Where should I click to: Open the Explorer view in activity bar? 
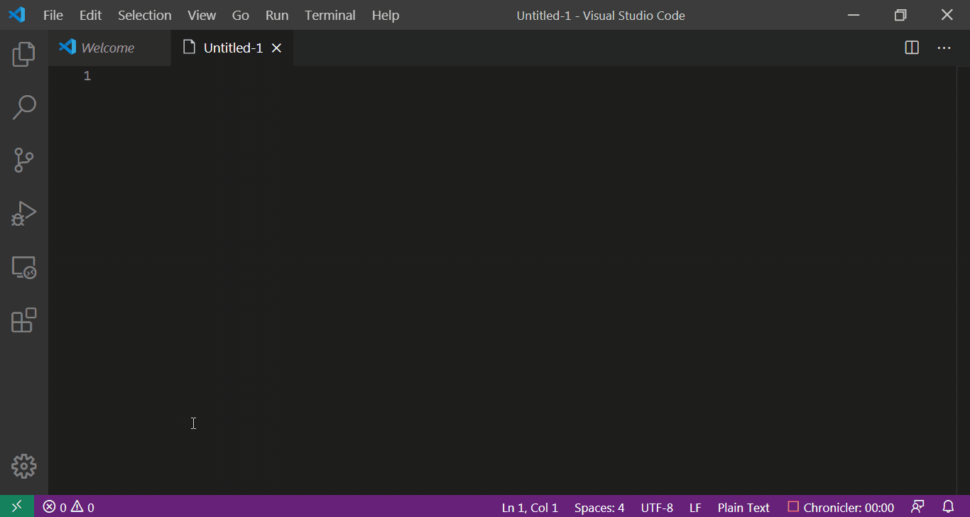pos(24,54)
